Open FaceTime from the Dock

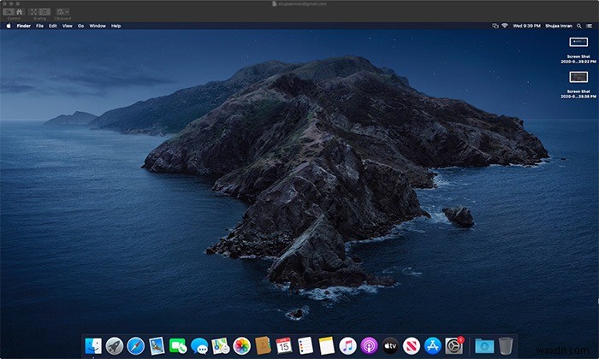[178, 346]
